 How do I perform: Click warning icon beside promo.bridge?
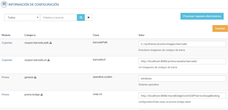pyautogui.click(x=42, y=95)
